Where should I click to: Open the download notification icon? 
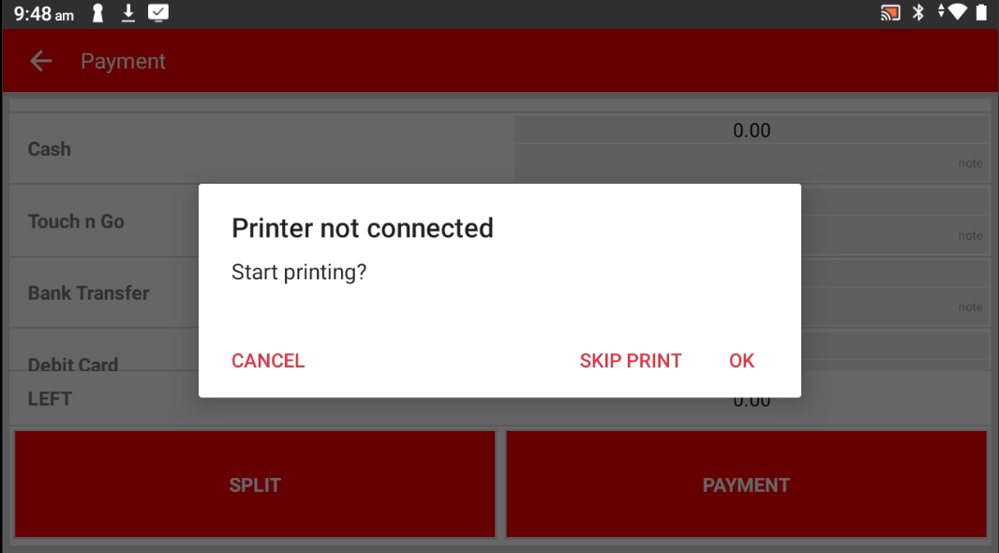coord(128,13)
